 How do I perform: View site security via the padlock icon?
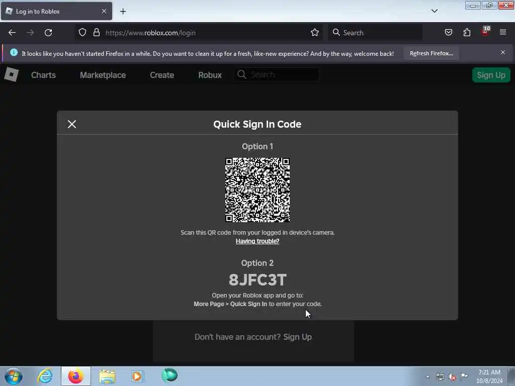(x=96, y=33)
